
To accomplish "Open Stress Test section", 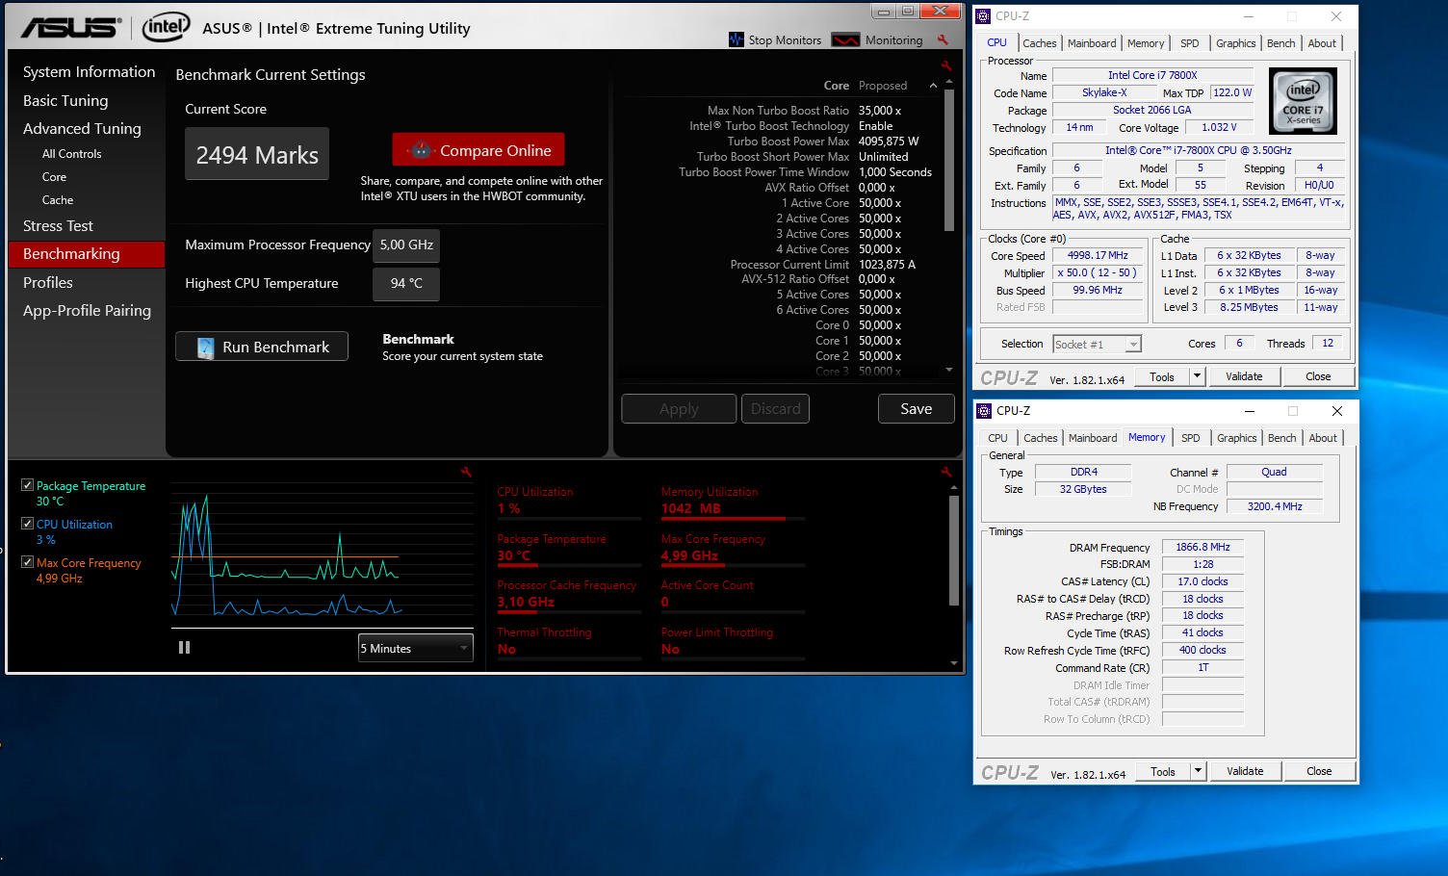I will pos(58,226).
